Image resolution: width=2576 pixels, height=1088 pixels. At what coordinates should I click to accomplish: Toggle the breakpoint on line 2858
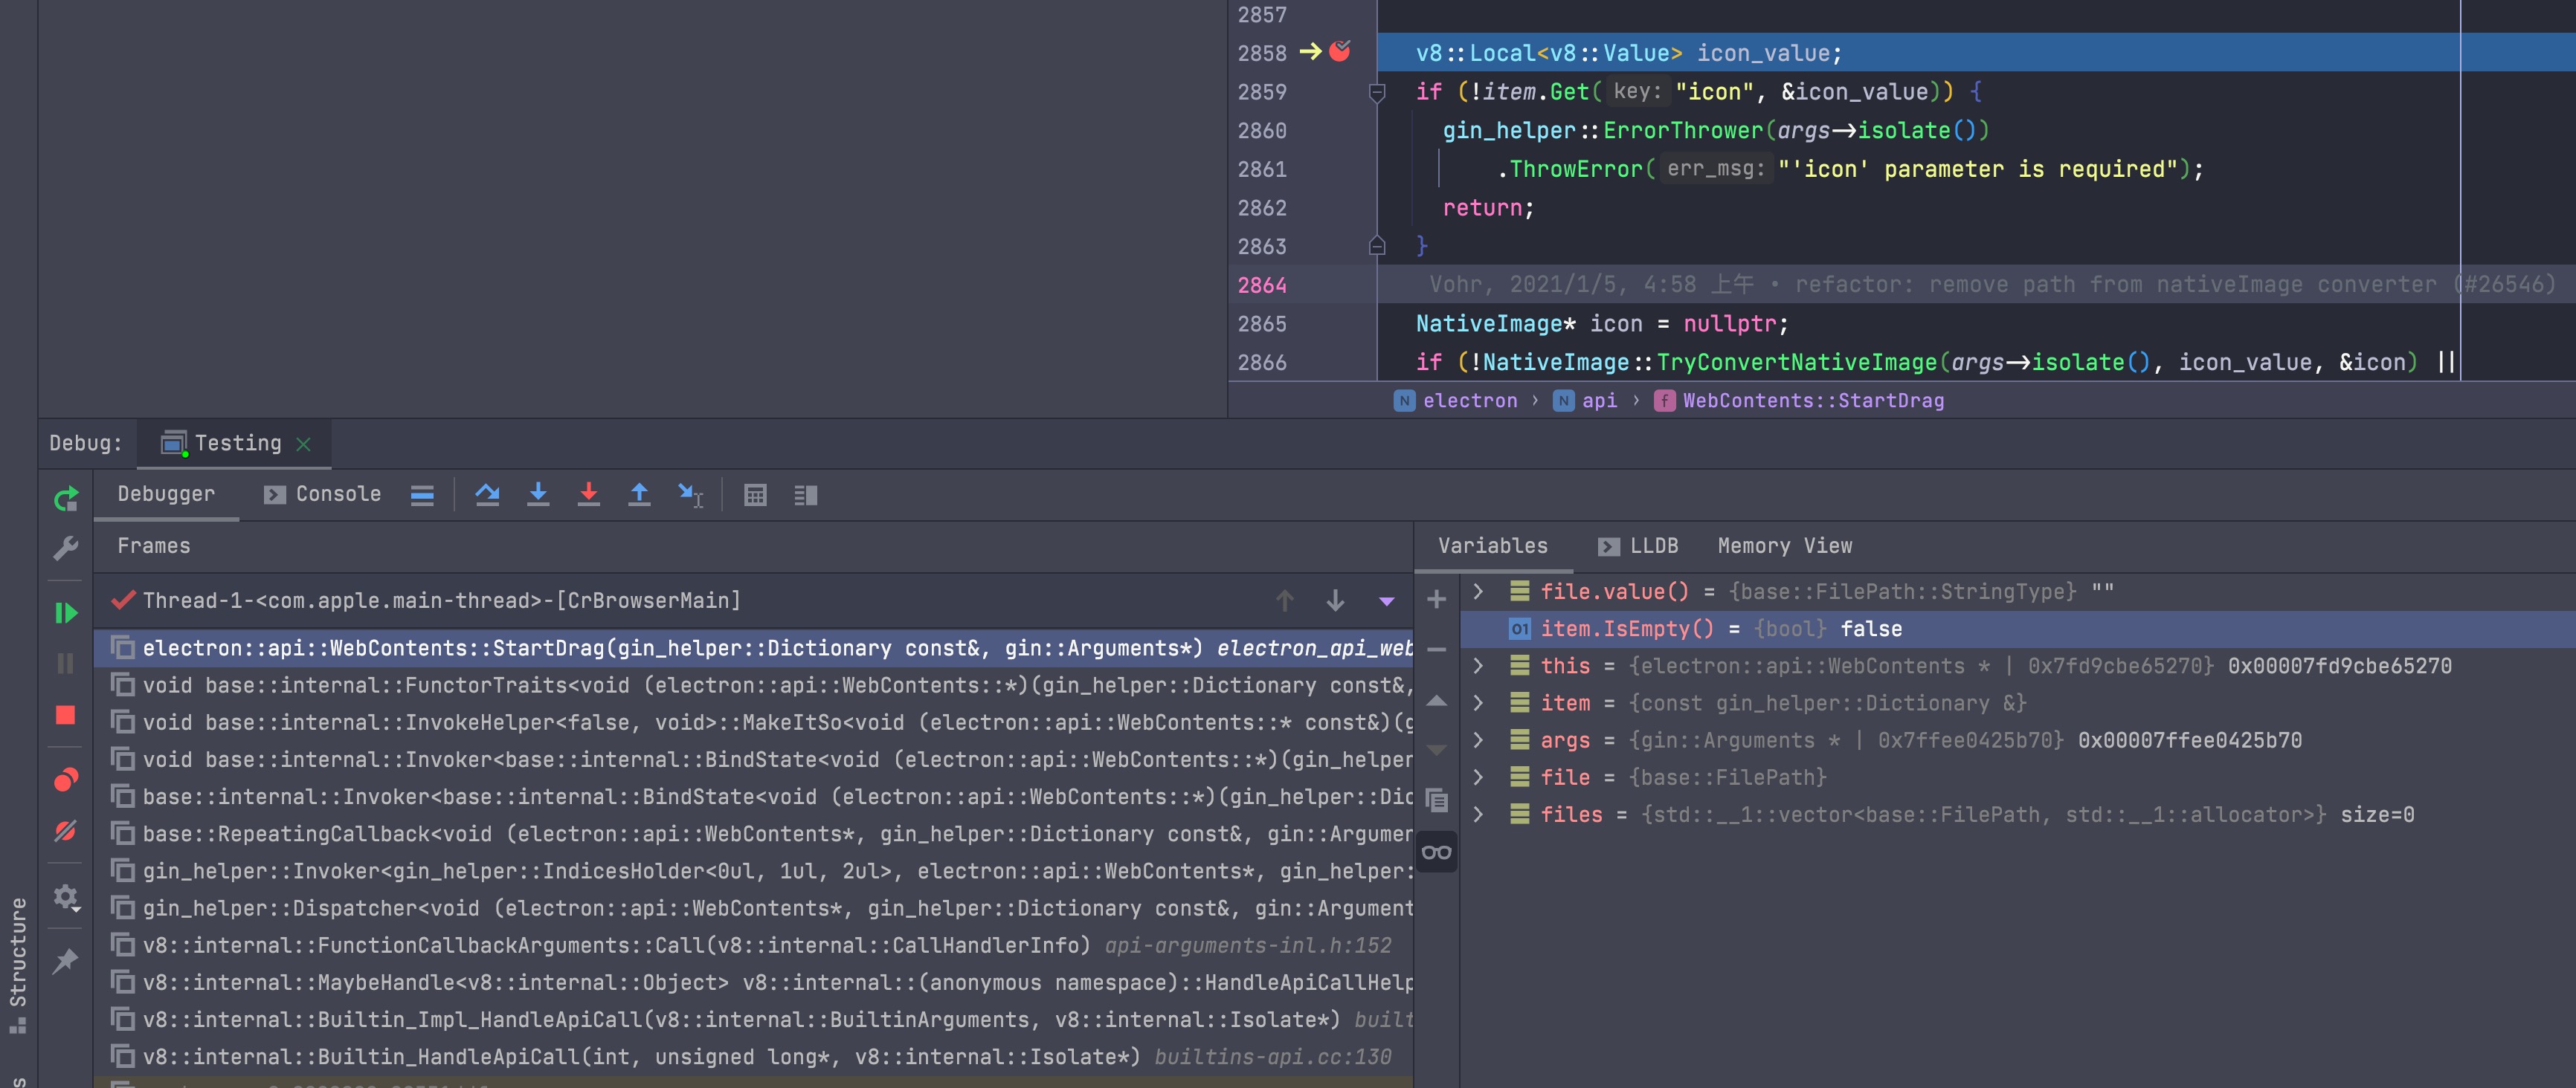click(x=1340, y=51)
